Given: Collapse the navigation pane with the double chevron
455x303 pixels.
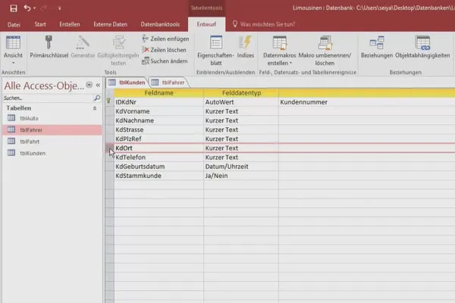Looking at the screenshot, I should coord(98,85).
